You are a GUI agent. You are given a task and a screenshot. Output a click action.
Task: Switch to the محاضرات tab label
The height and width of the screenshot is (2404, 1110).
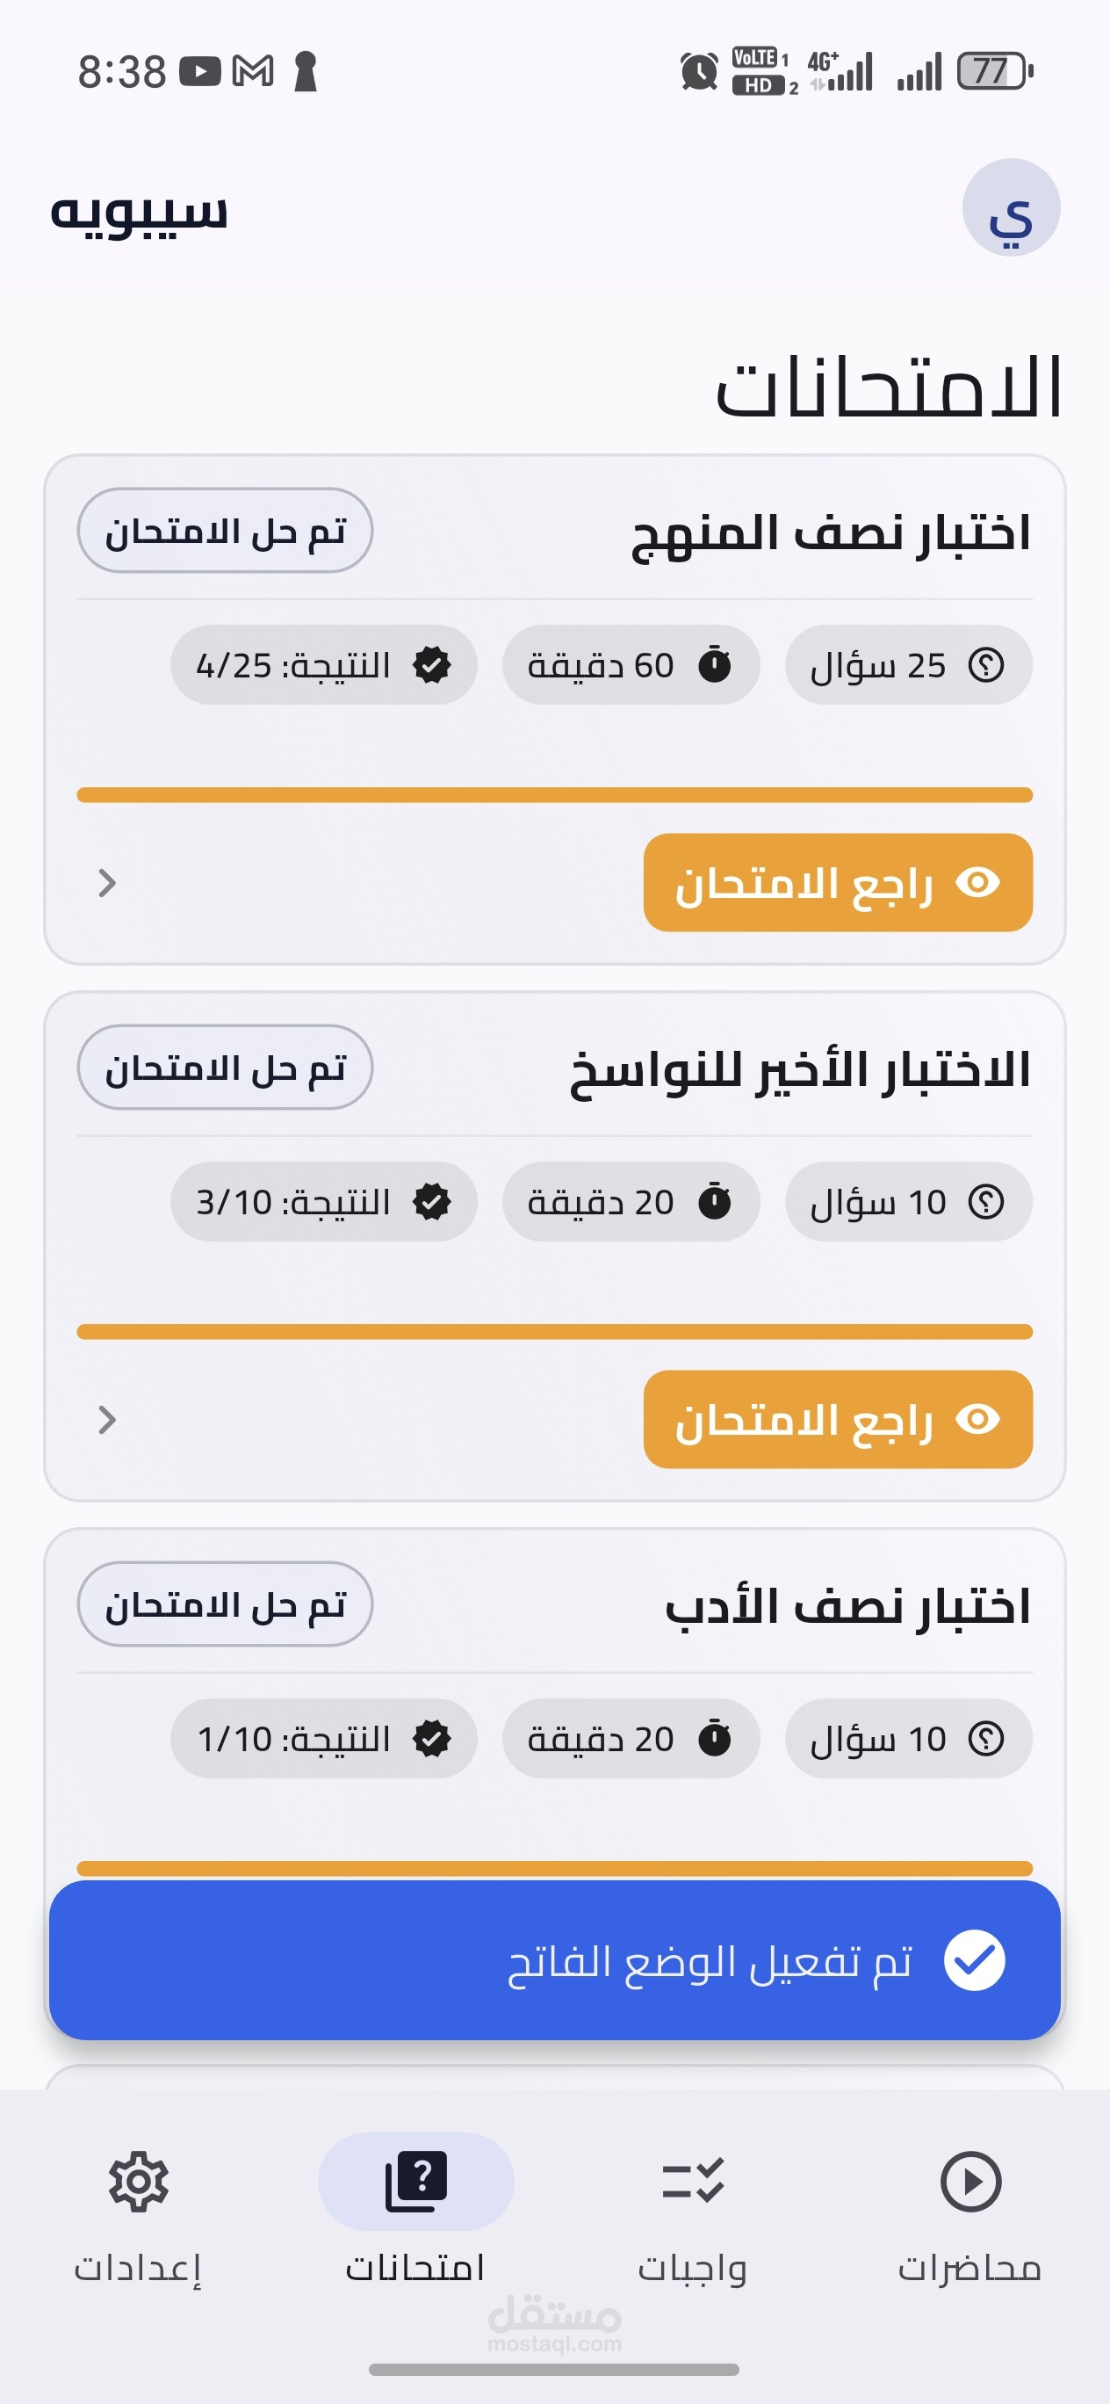(970, 2268)
